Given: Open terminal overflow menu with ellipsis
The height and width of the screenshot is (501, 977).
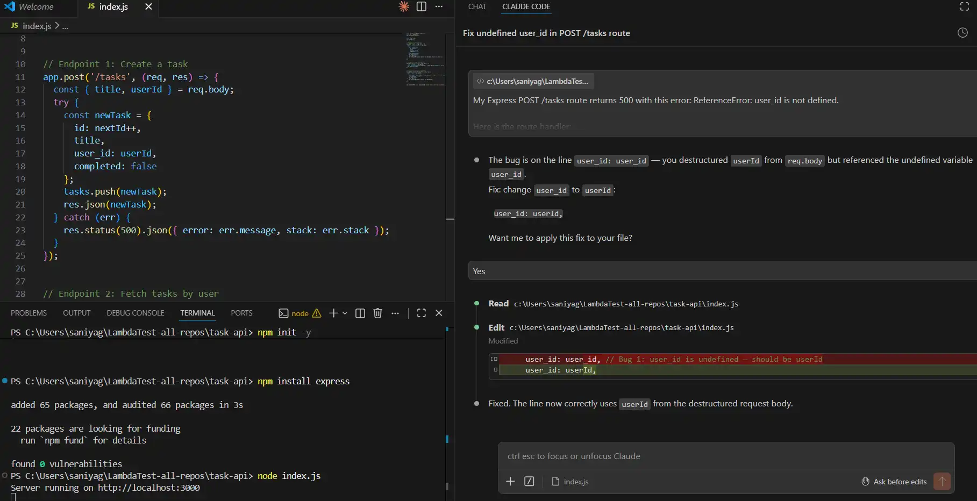Looking at the screenshot, I should tap(395, 313).
